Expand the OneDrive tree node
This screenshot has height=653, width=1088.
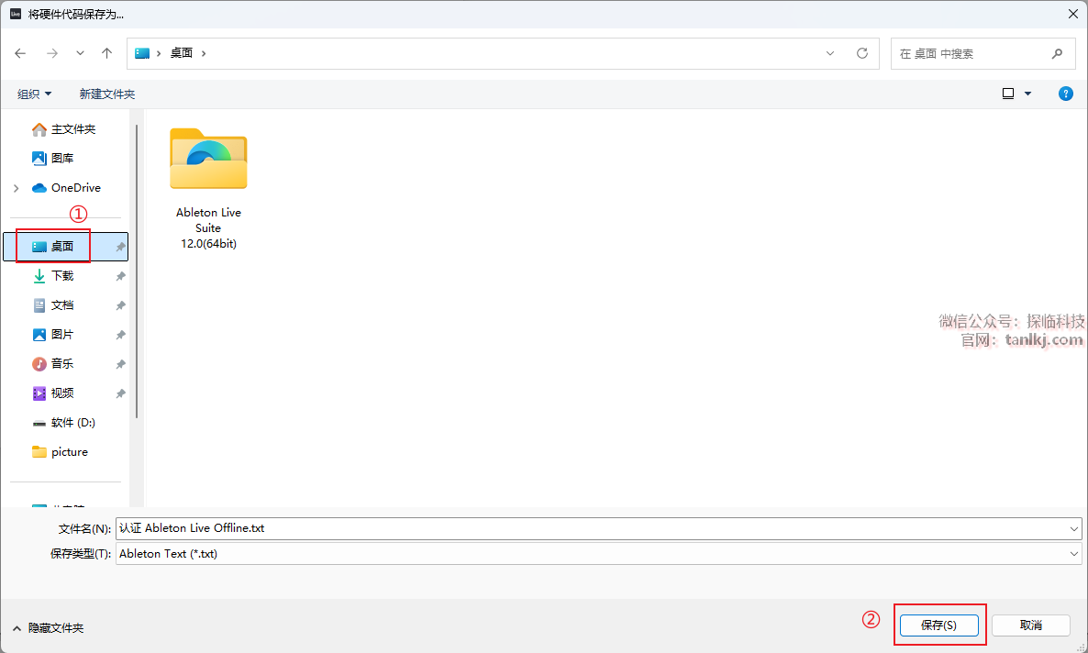pos(16,188)
